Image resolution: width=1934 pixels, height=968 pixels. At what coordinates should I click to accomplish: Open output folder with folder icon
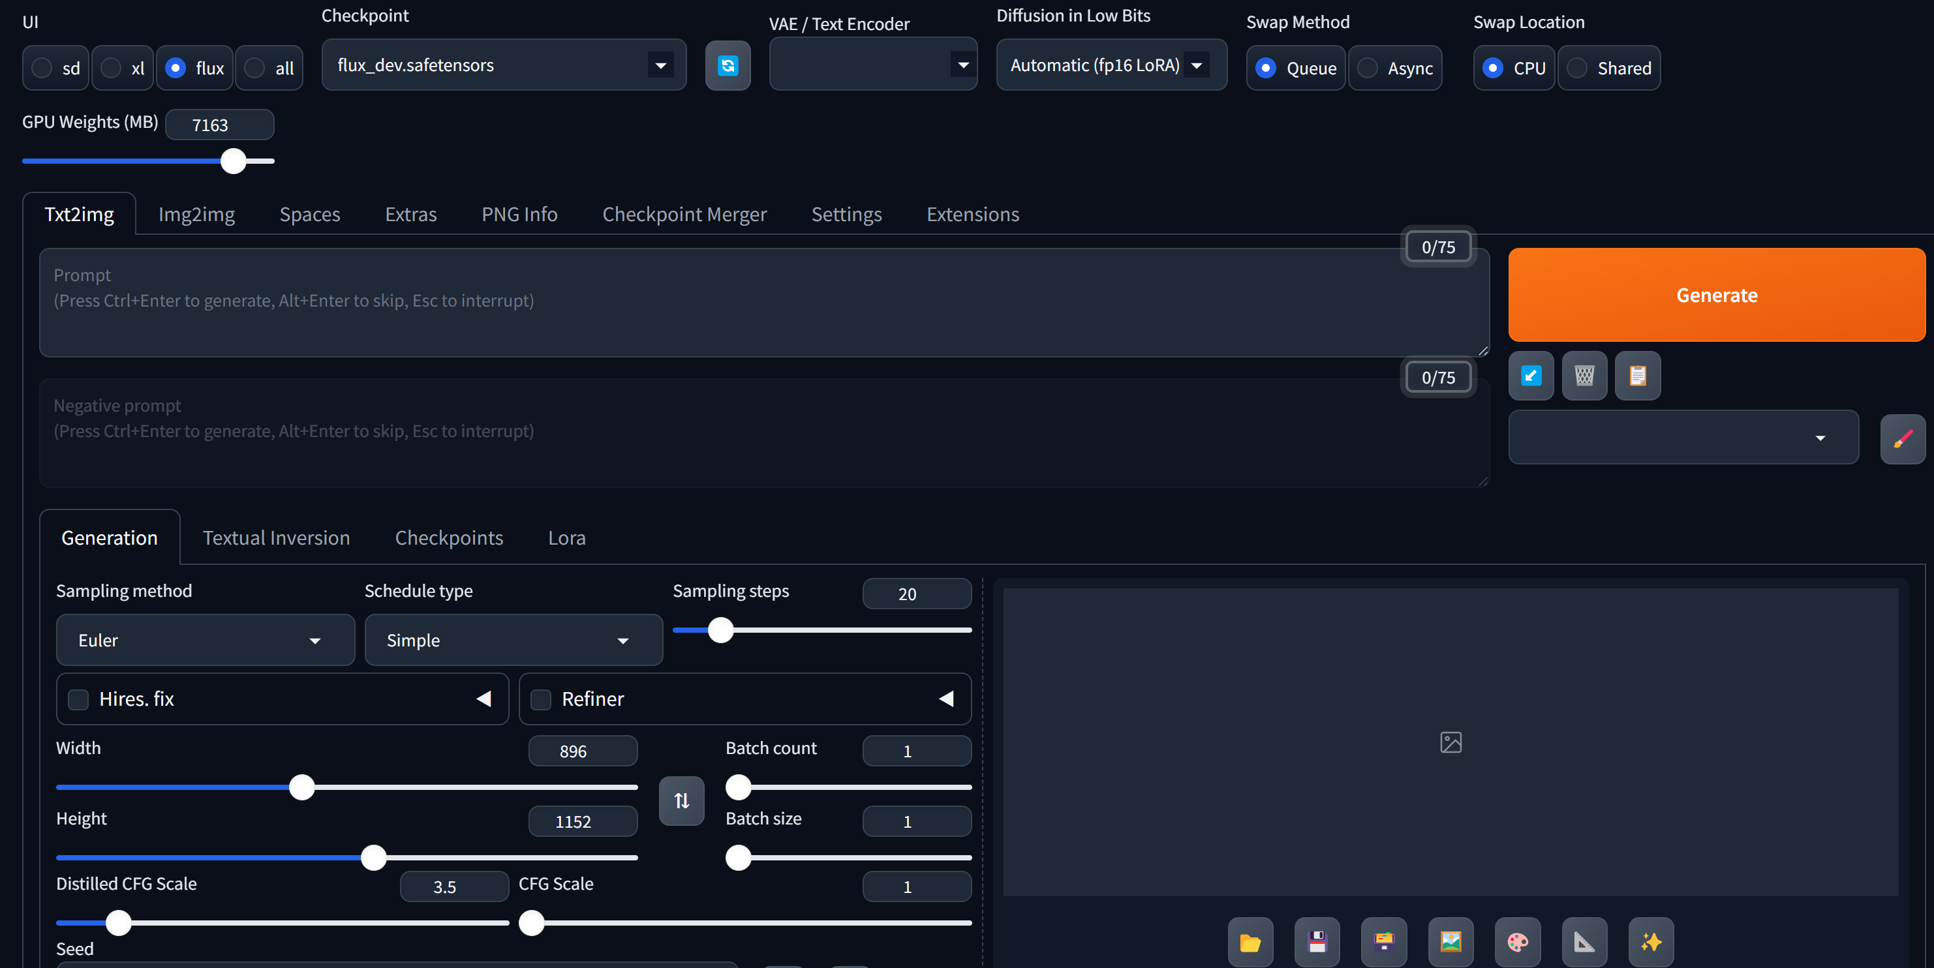[x=1250, y=942]
